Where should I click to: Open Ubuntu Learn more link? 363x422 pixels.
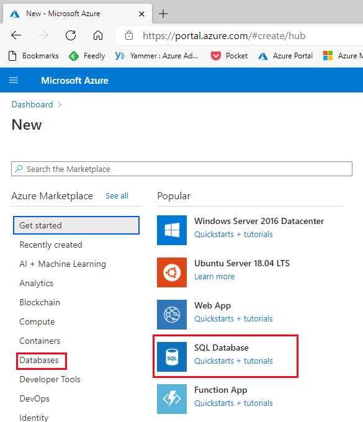pyautogui.click(x=215, y=277)
